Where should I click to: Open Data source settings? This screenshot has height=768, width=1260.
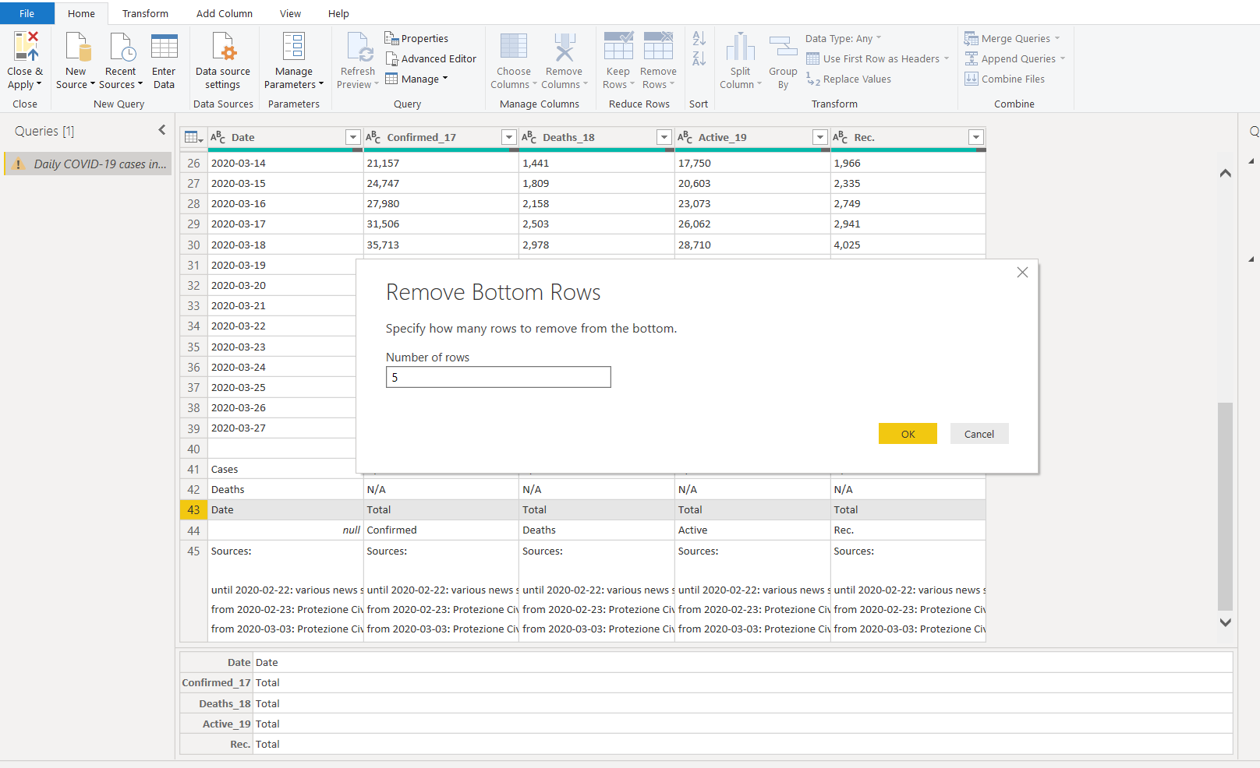223,48
